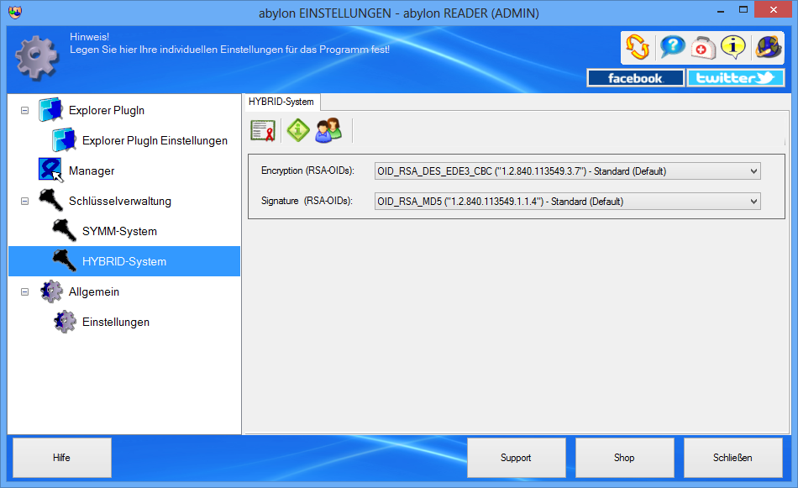Click the Shop button
The height and width of the screenshot is (488, 798).
click(624, 458)
